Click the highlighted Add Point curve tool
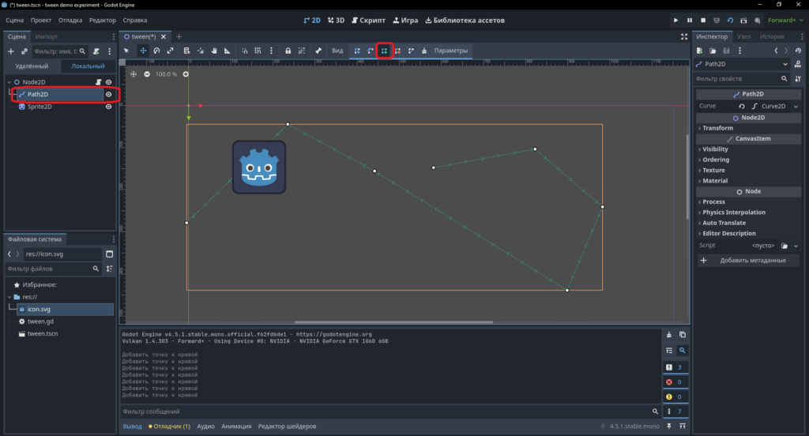The image size is (809, 436). pos(385,51)
